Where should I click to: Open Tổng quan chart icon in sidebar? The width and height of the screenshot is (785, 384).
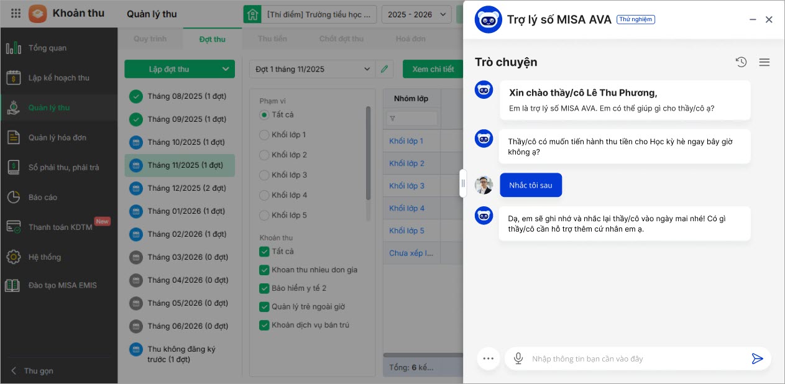pyautogui.click(x=13, y=48)
